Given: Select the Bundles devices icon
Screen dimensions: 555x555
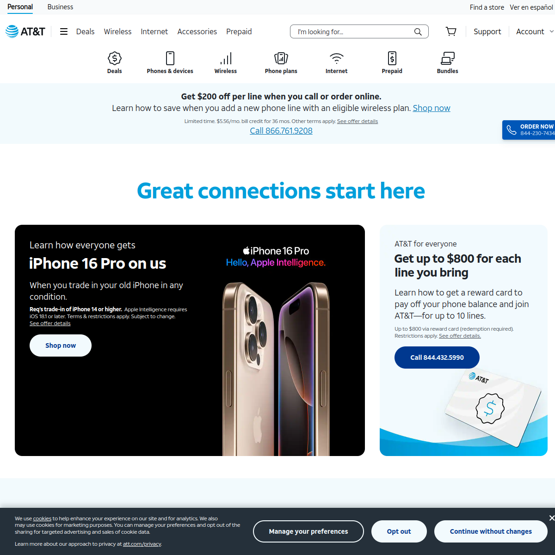Looking at the screenshot, I should tap(448, 58).
